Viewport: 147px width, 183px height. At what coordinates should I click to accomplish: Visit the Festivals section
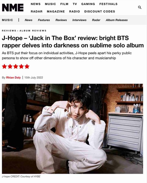coord(108,4)
